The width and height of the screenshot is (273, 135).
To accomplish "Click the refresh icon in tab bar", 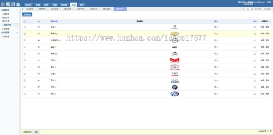I will 248,9.
